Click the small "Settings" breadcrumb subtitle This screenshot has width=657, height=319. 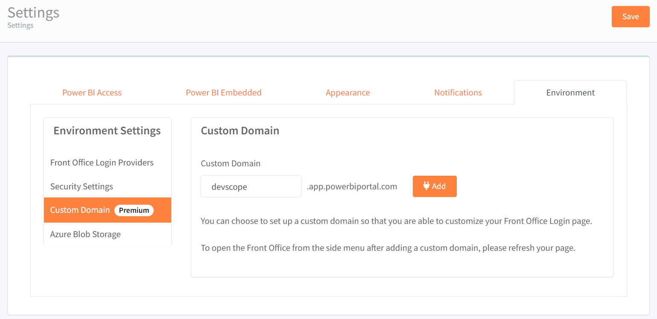tap(20, 26)
